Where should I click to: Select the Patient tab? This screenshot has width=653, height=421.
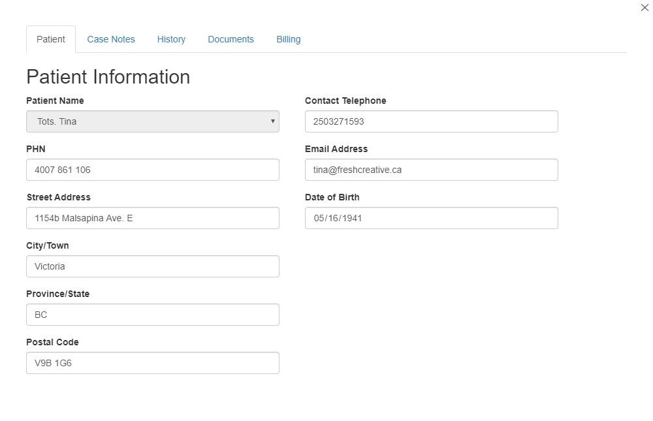51,39
